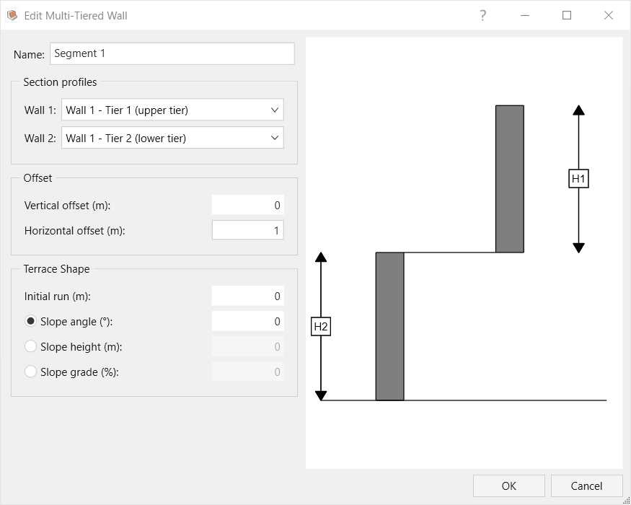Screen dimensions: 631x505
Task: Confirm changes with the OK button
Action: point(508,486)
